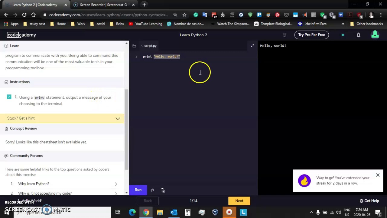Open the Other bookmarks folder
The height and width of the screenshot is (218, 387).
(366, 24)
